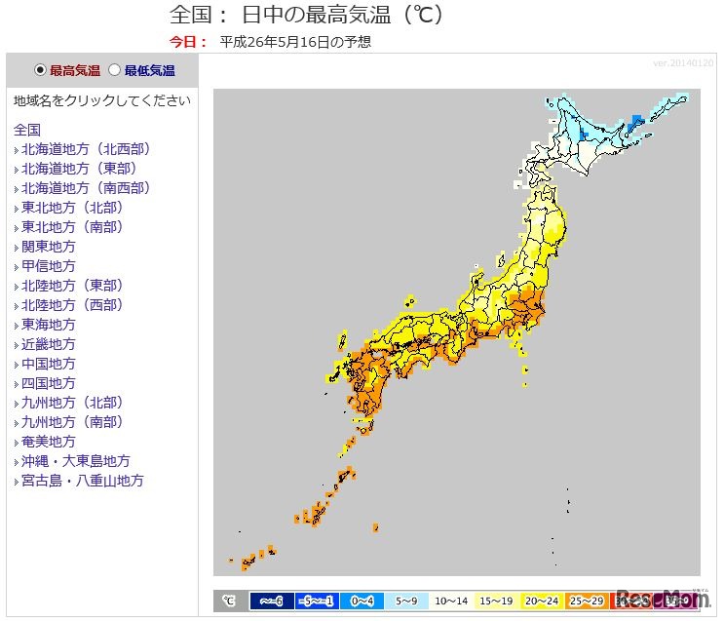Open 東海地方 region link
Viewport: 724px width, 621px height.
[x=49, y=325]
